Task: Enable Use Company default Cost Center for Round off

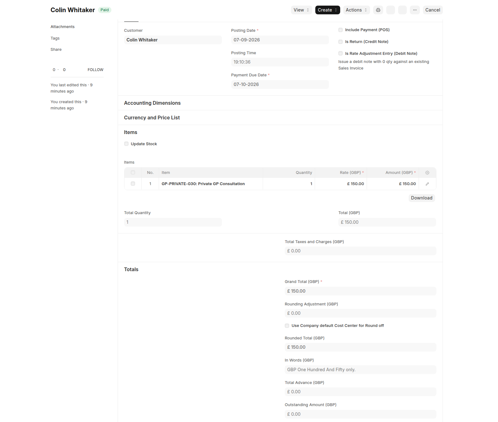Action: 287,326
